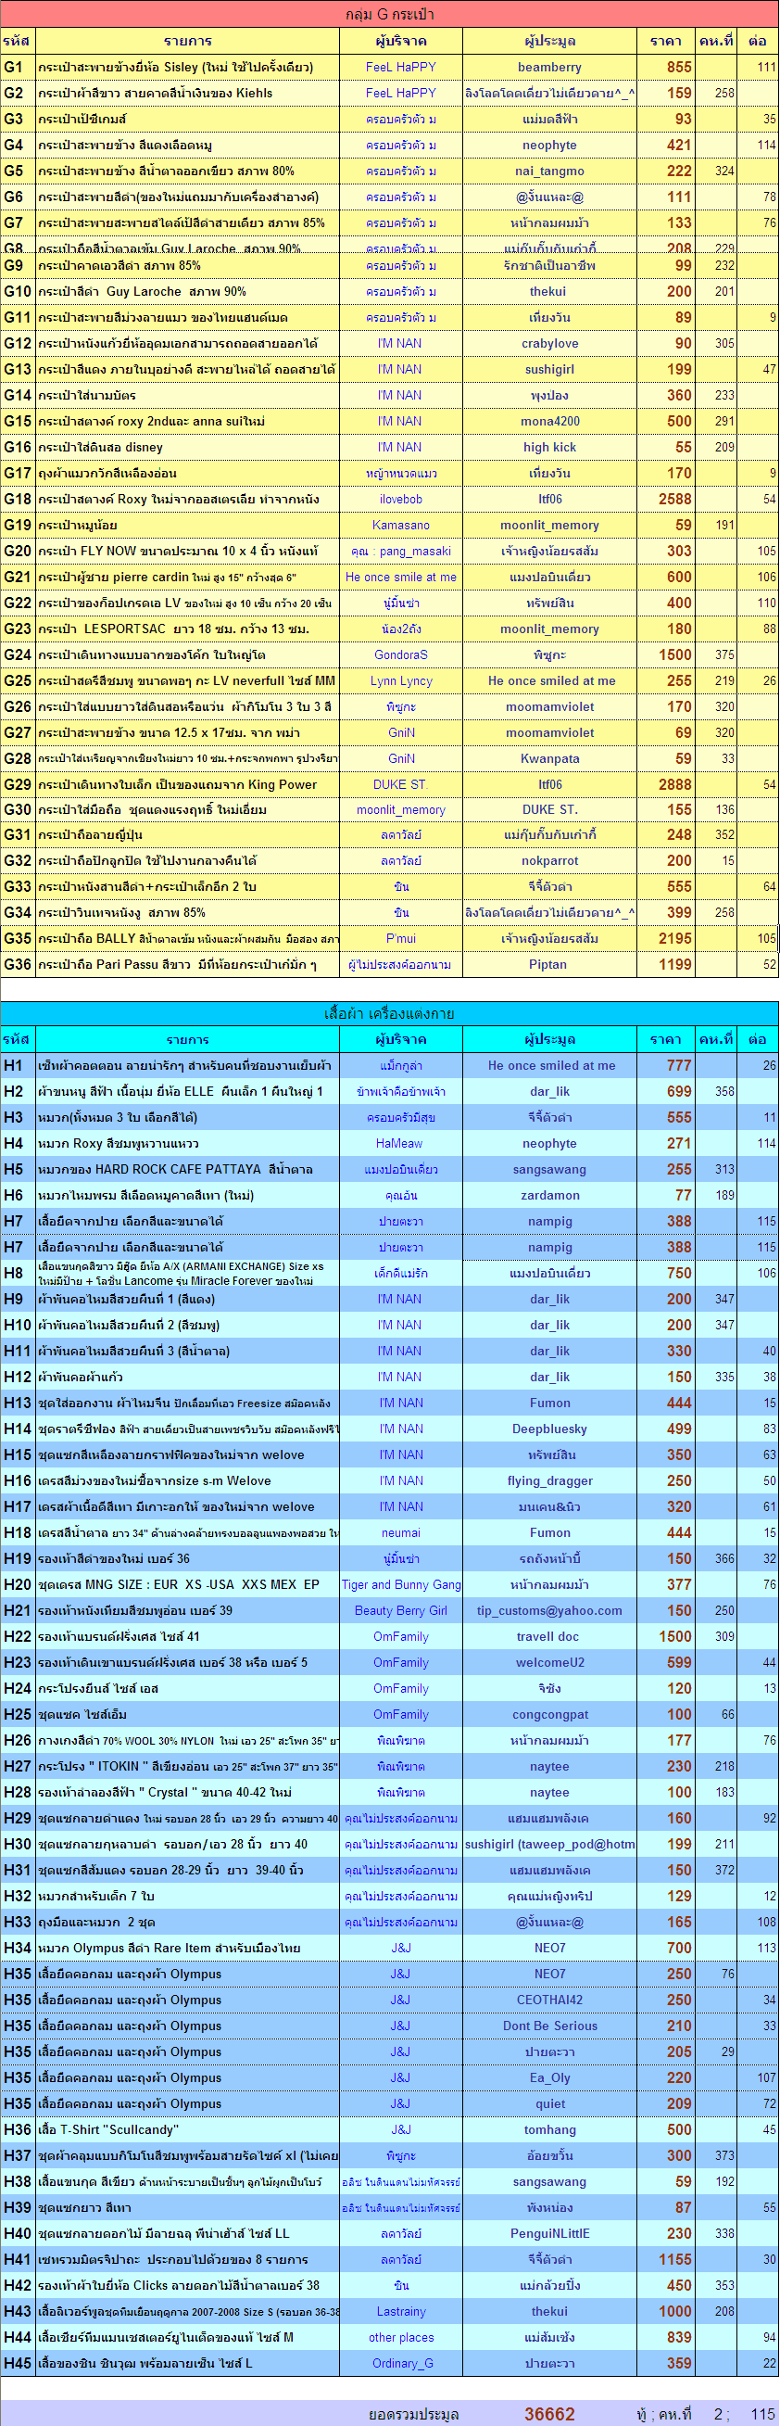Click the 'เสื้อผ้า เครื่องแต่งกาย' section title
780x2426 pixels.
click(x=389, y=1013)
